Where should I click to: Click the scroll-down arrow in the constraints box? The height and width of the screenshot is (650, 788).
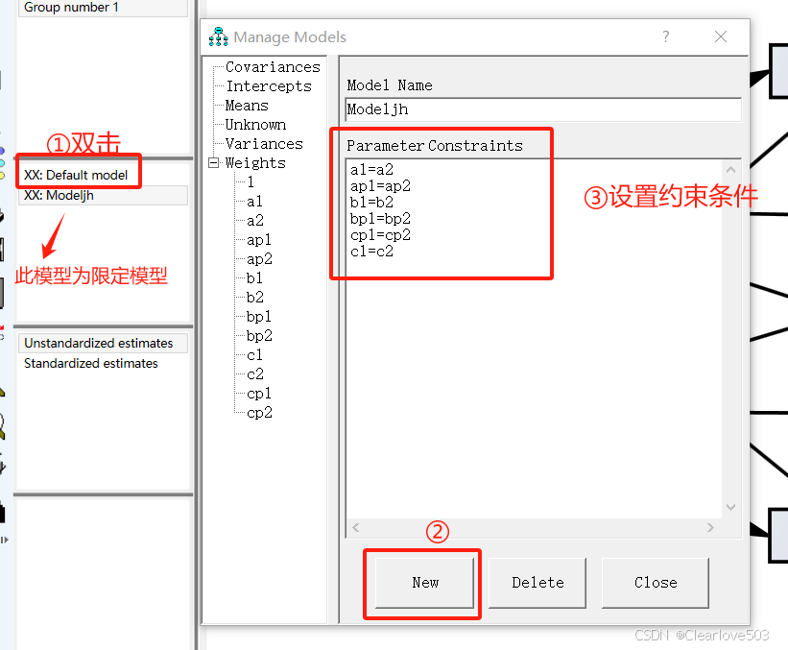click(x=730, y=507)
